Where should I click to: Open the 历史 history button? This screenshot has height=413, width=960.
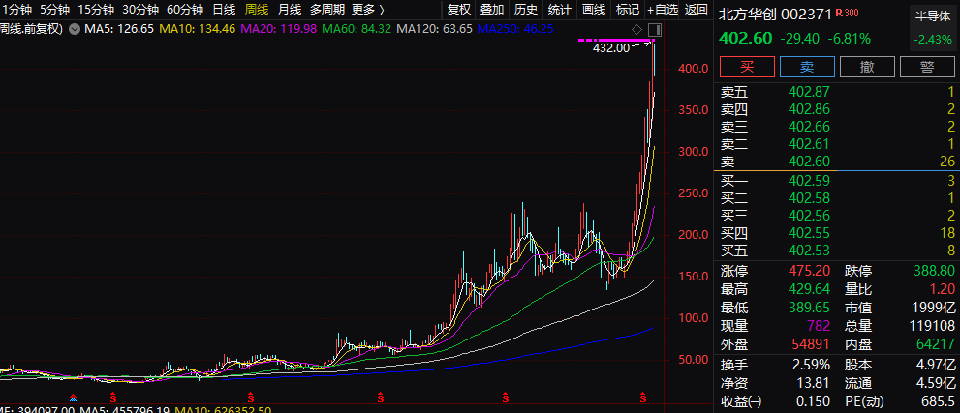(x=525, y=10)
